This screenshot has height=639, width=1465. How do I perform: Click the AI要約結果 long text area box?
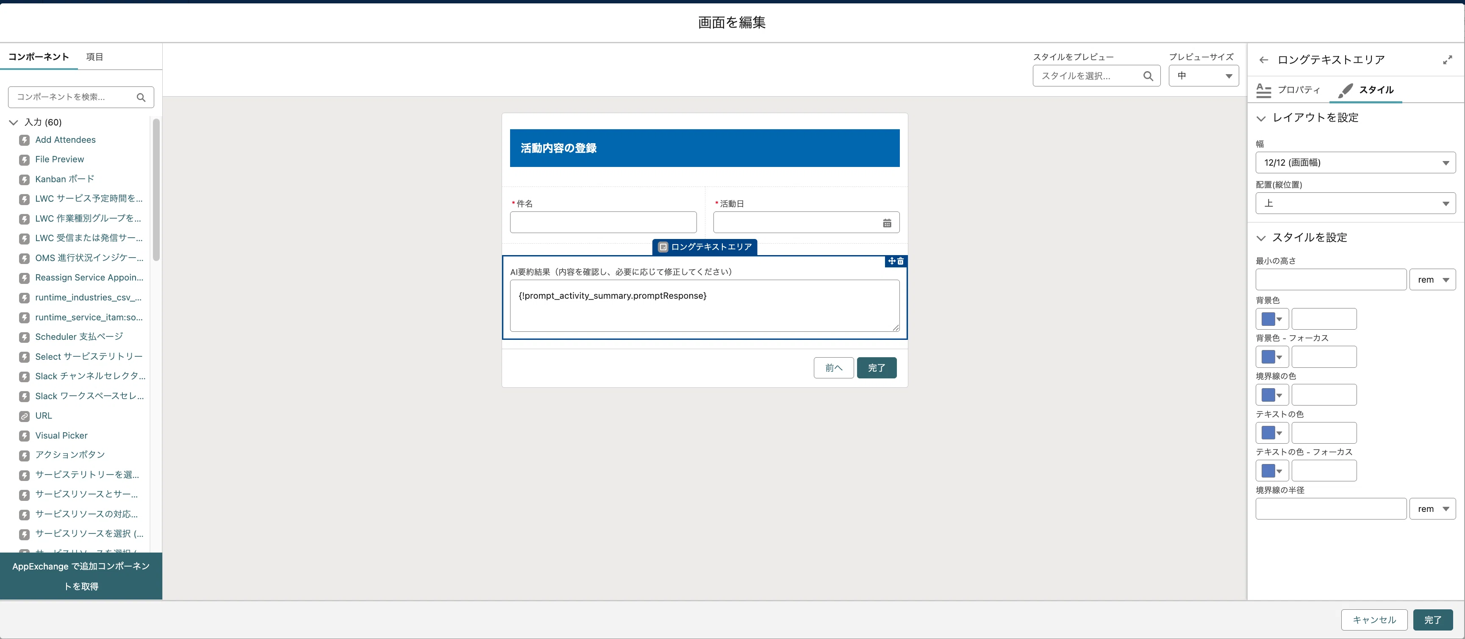pos(705,306)
